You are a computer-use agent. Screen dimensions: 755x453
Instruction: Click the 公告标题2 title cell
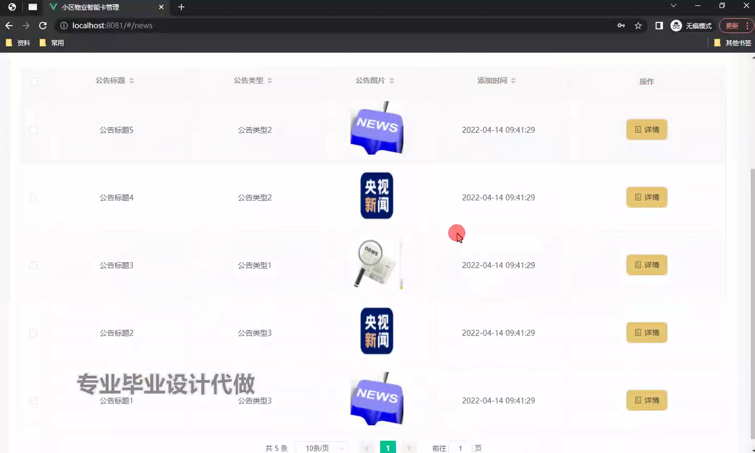[116, 333]
